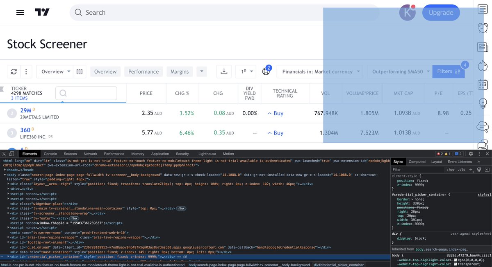Refresh the stock screener data

coord(14,72)
